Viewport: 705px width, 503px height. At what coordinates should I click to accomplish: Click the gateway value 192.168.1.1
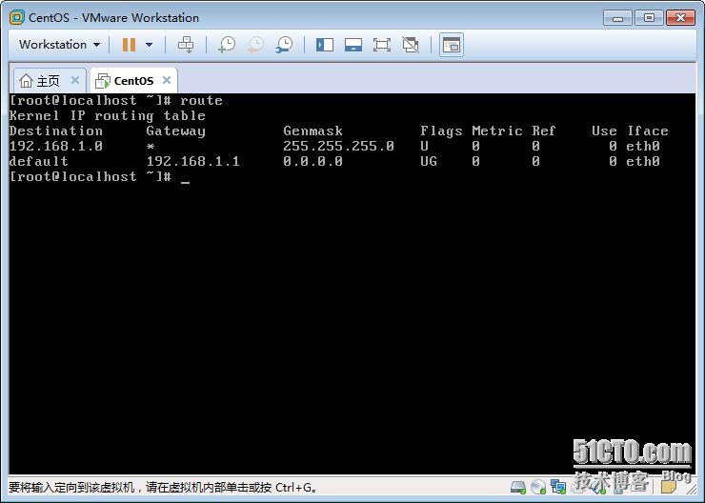193,161
